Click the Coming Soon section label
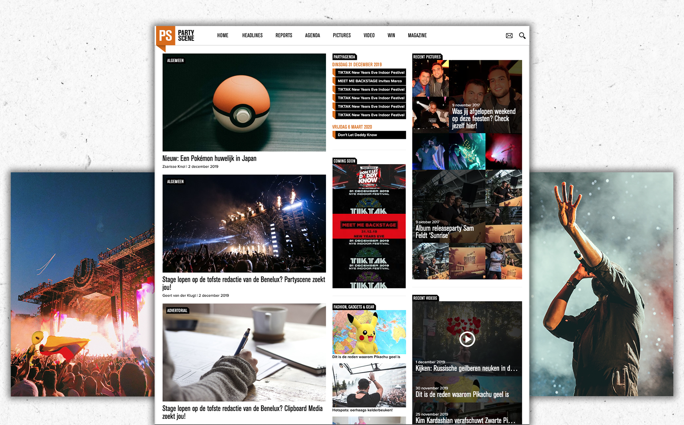The width and height of the screenshot is (684, 425). pos(344,161)
